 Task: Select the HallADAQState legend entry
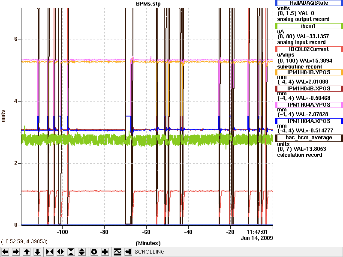309,3
